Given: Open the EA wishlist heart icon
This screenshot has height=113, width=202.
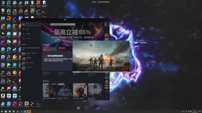Looking at the screenshot, I should coord(89,24).
